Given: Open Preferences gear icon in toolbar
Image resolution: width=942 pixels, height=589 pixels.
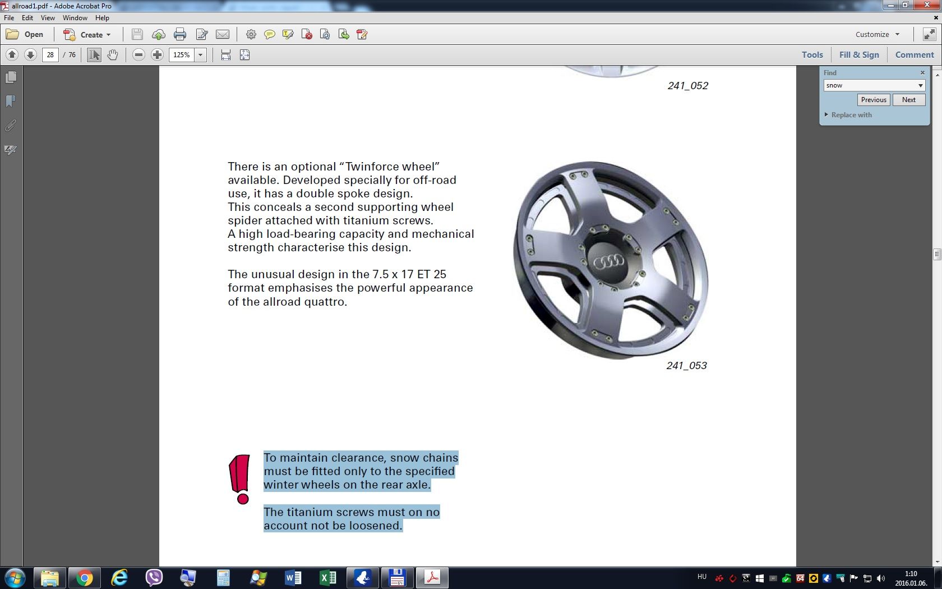Looking at the screenshot, I should [251, 34].
